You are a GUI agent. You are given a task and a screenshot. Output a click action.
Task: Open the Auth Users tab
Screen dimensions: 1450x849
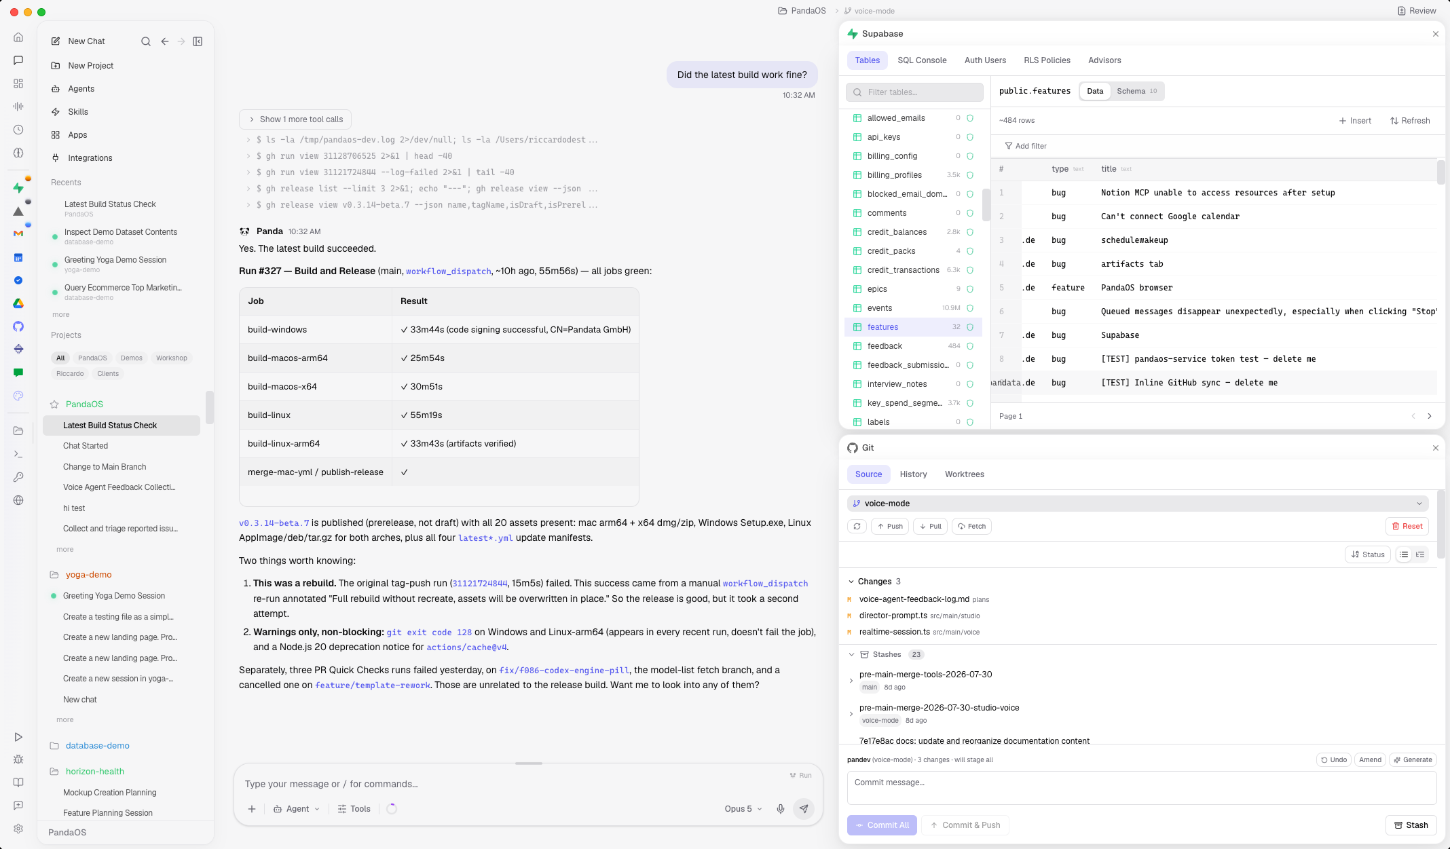(x=985, y=60)
